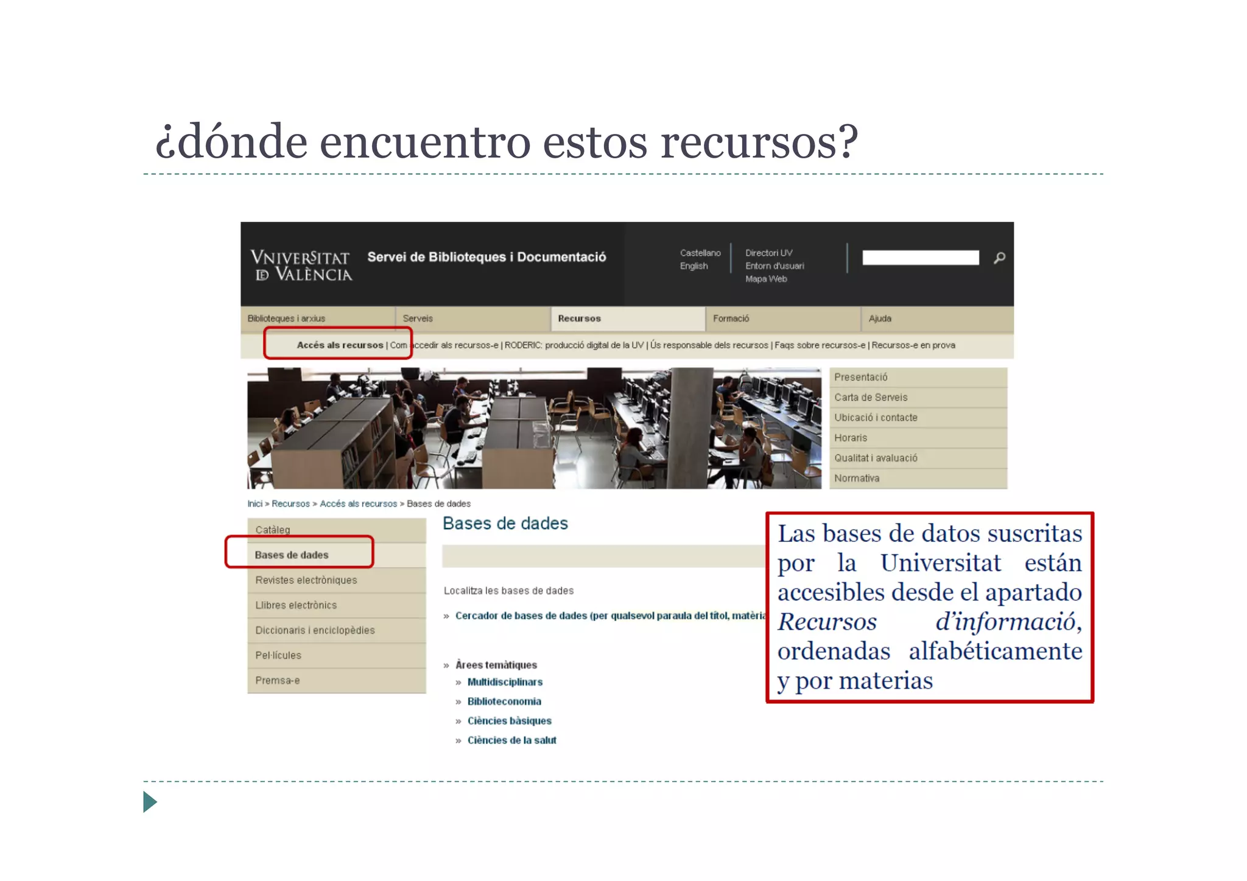
Task: Click the Bases de dades page heading
Action: point(505,524)
